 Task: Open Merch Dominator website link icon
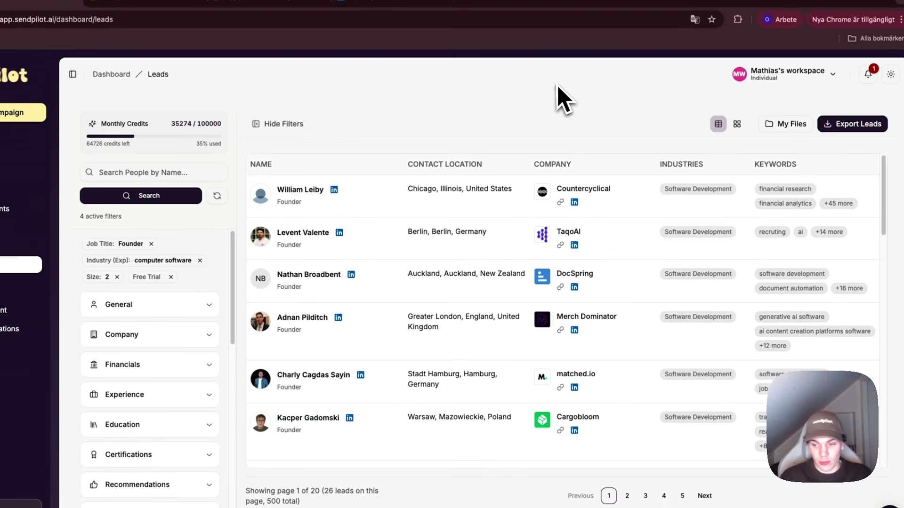pos(560,330)
